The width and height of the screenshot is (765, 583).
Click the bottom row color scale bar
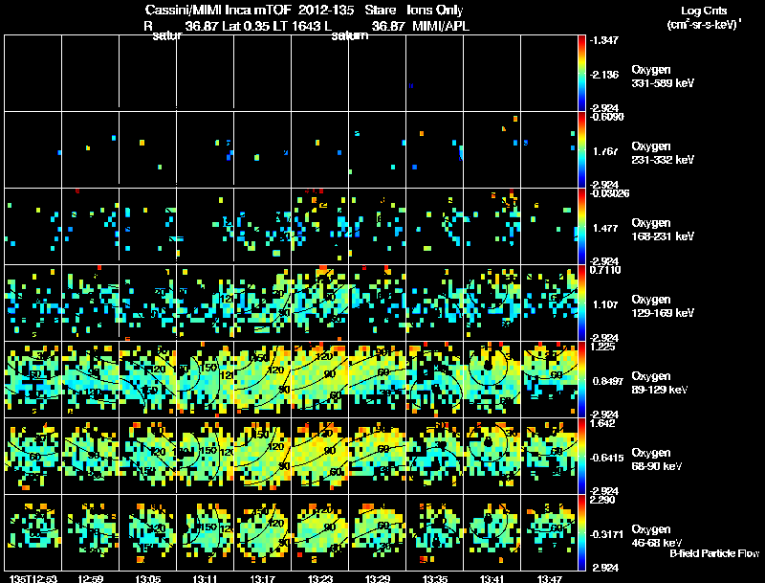coord(581,532)
